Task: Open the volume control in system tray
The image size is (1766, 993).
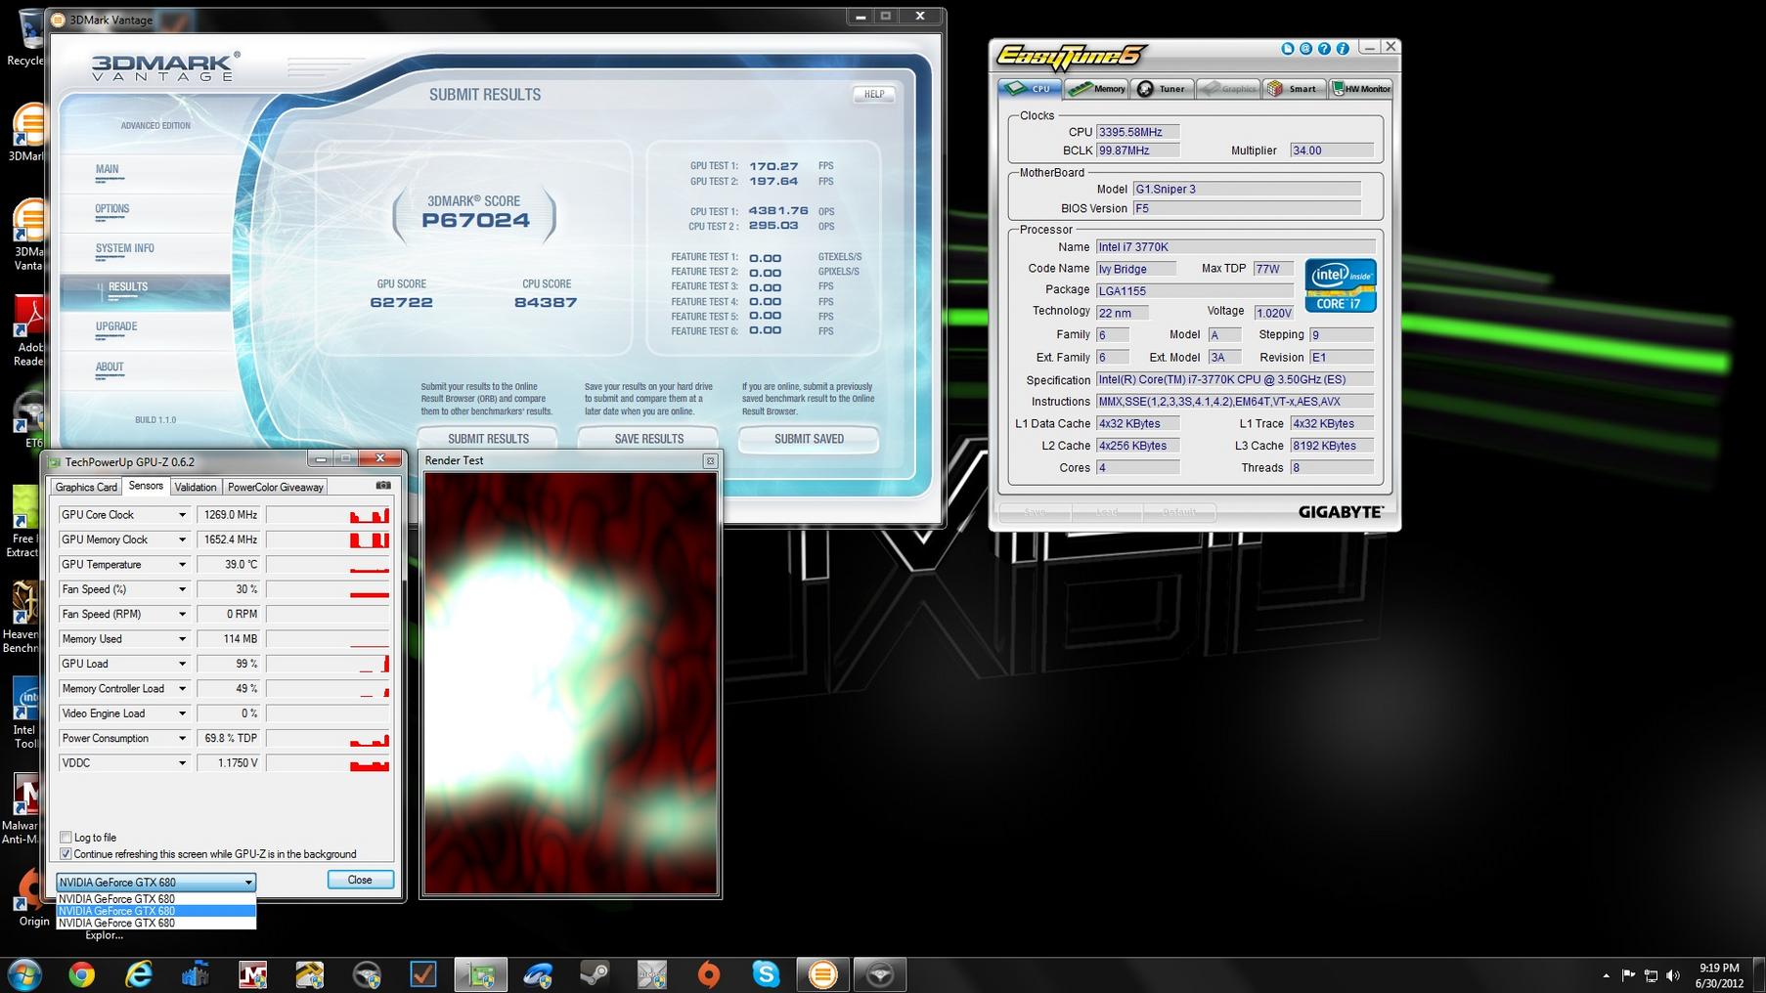Action: tap(1672, 975)
